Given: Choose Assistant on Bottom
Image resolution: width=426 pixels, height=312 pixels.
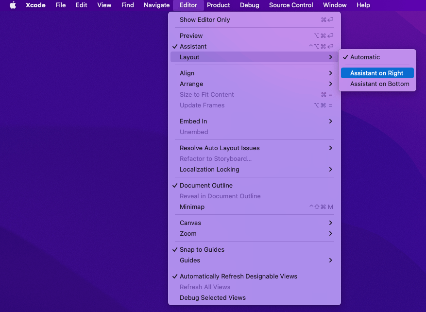Looking at the screenshot, I should pos(377,84).
